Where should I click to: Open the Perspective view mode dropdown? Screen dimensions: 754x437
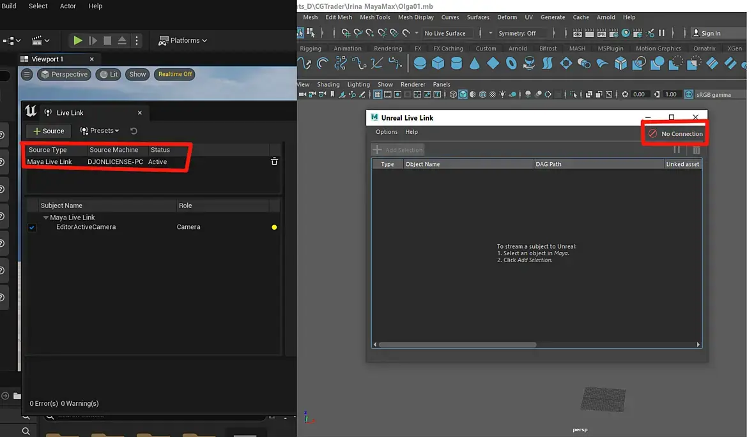tap(65, 75)
